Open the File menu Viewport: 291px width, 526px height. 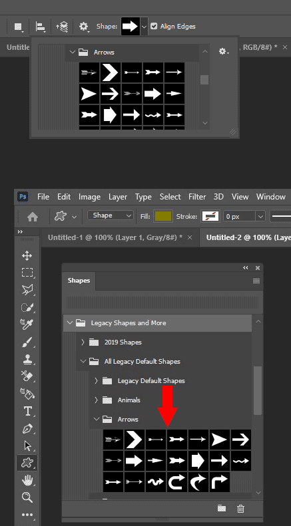coord(43,197)
